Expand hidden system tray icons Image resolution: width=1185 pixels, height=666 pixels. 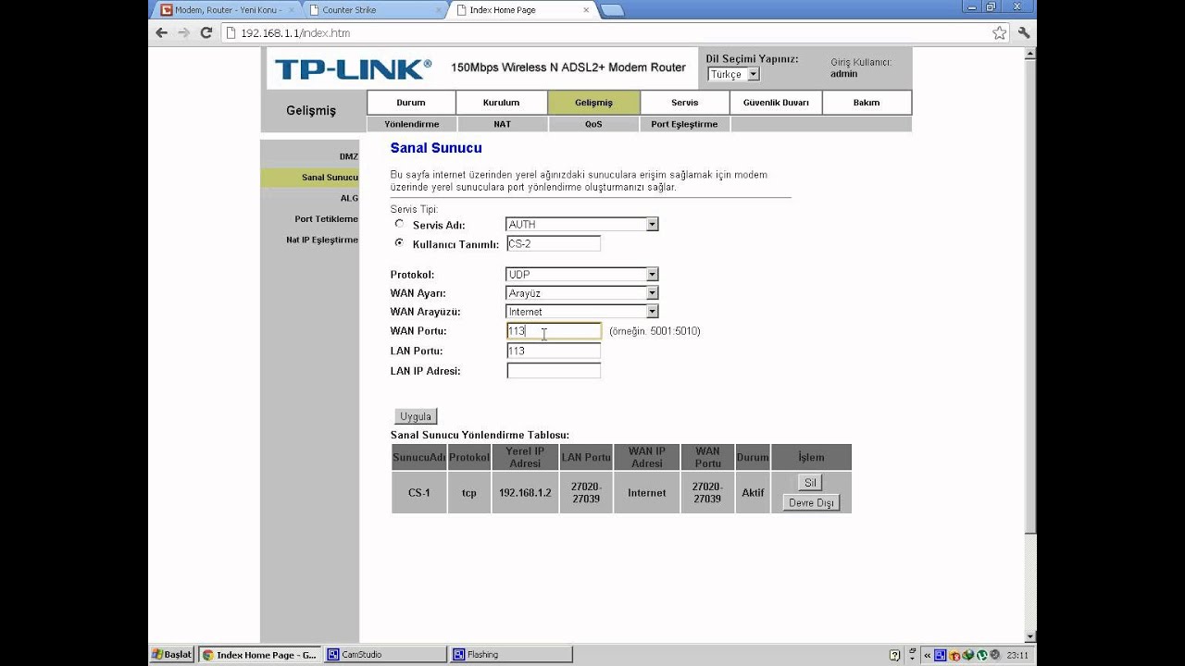928,655
